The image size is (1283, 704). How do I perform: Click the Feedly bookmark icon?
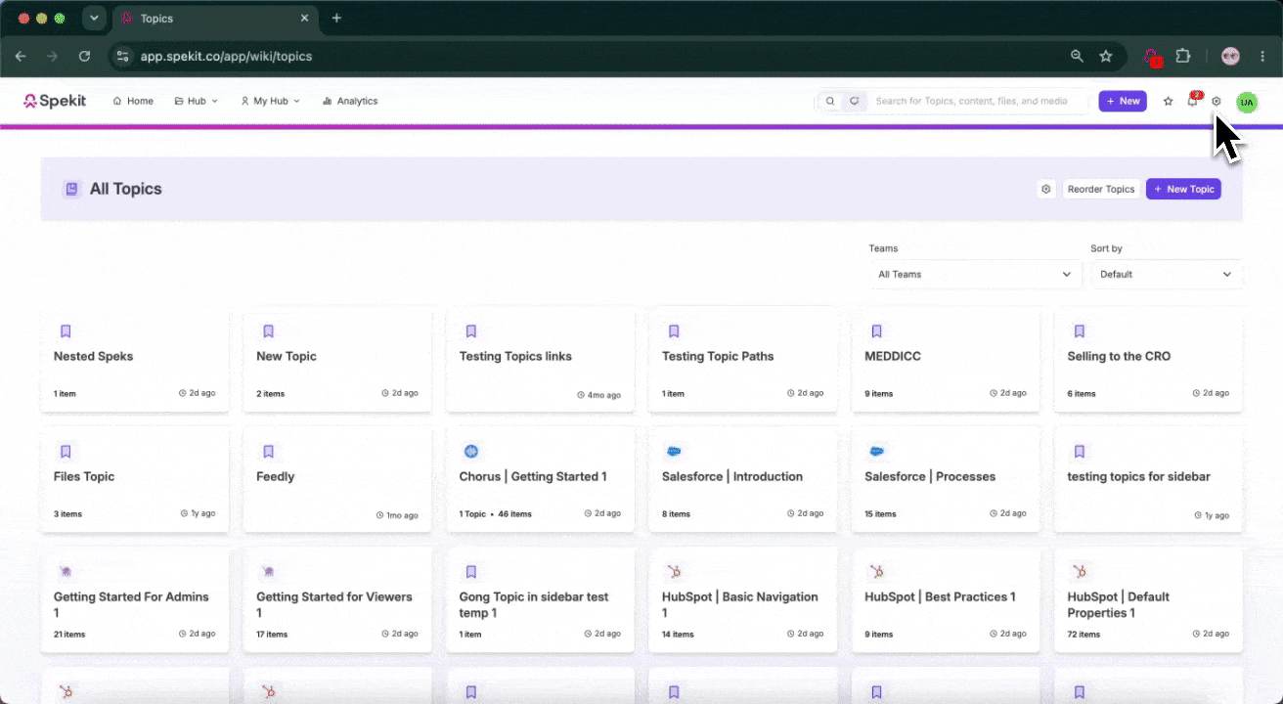tap(268, 452)
